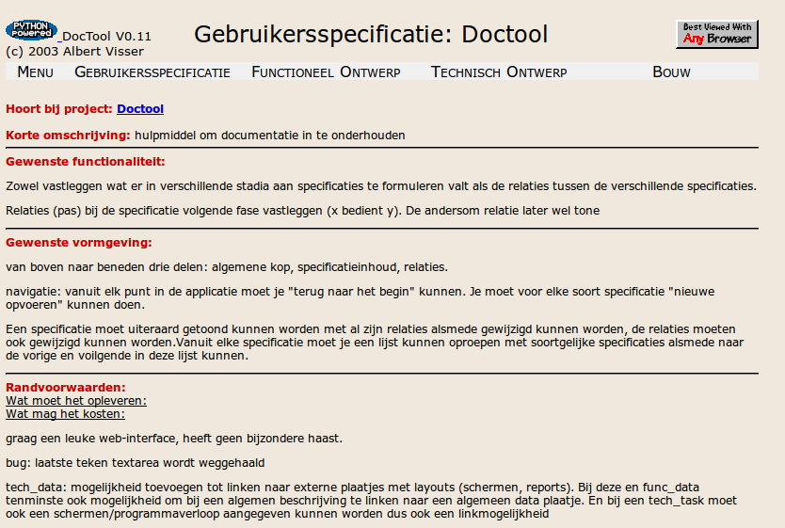
Task: Click the underlined Wat mag het kosten text
Action: coord(66,414)
